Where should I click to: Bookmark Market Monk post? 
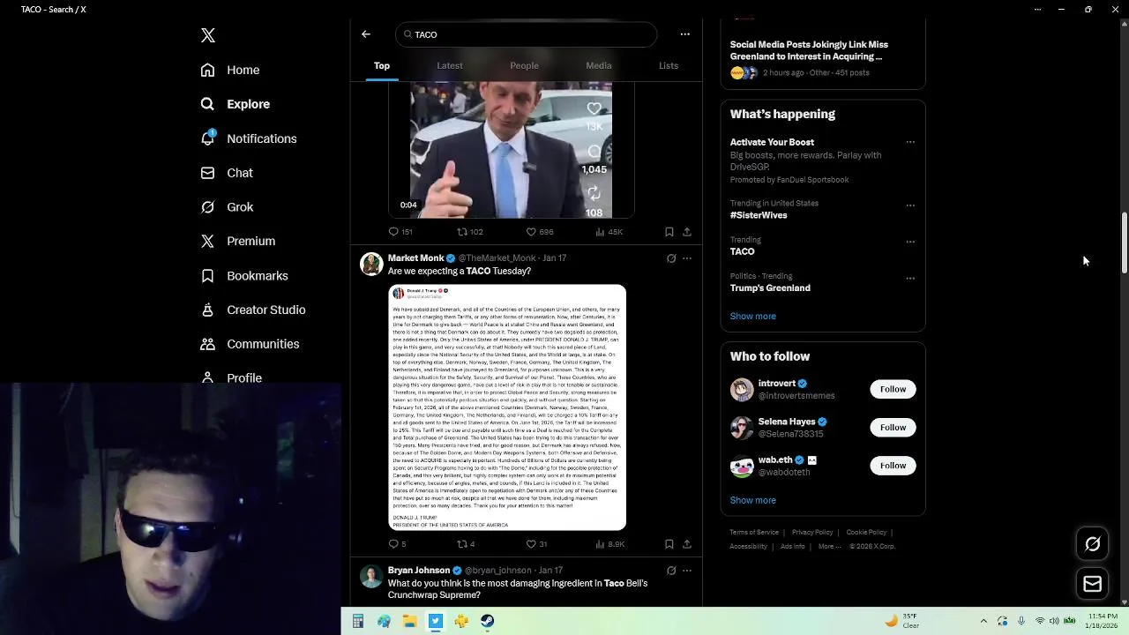pos(669,544)
